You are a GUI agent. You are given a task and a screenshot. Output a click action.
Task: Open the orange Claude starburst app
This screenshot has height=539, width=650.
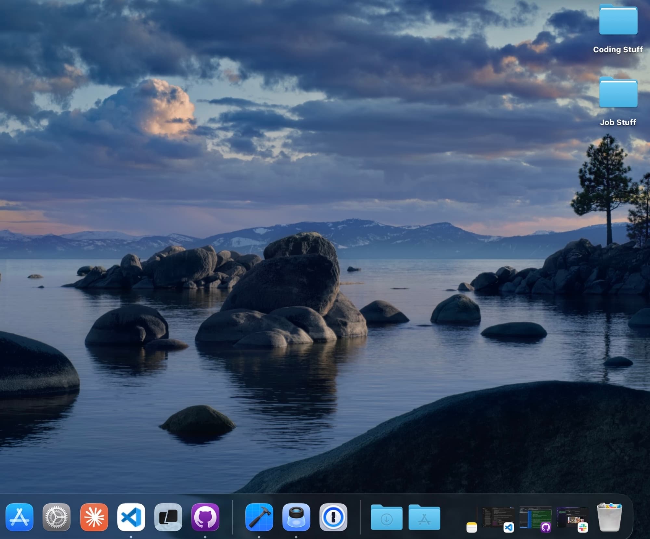(94, 517)
